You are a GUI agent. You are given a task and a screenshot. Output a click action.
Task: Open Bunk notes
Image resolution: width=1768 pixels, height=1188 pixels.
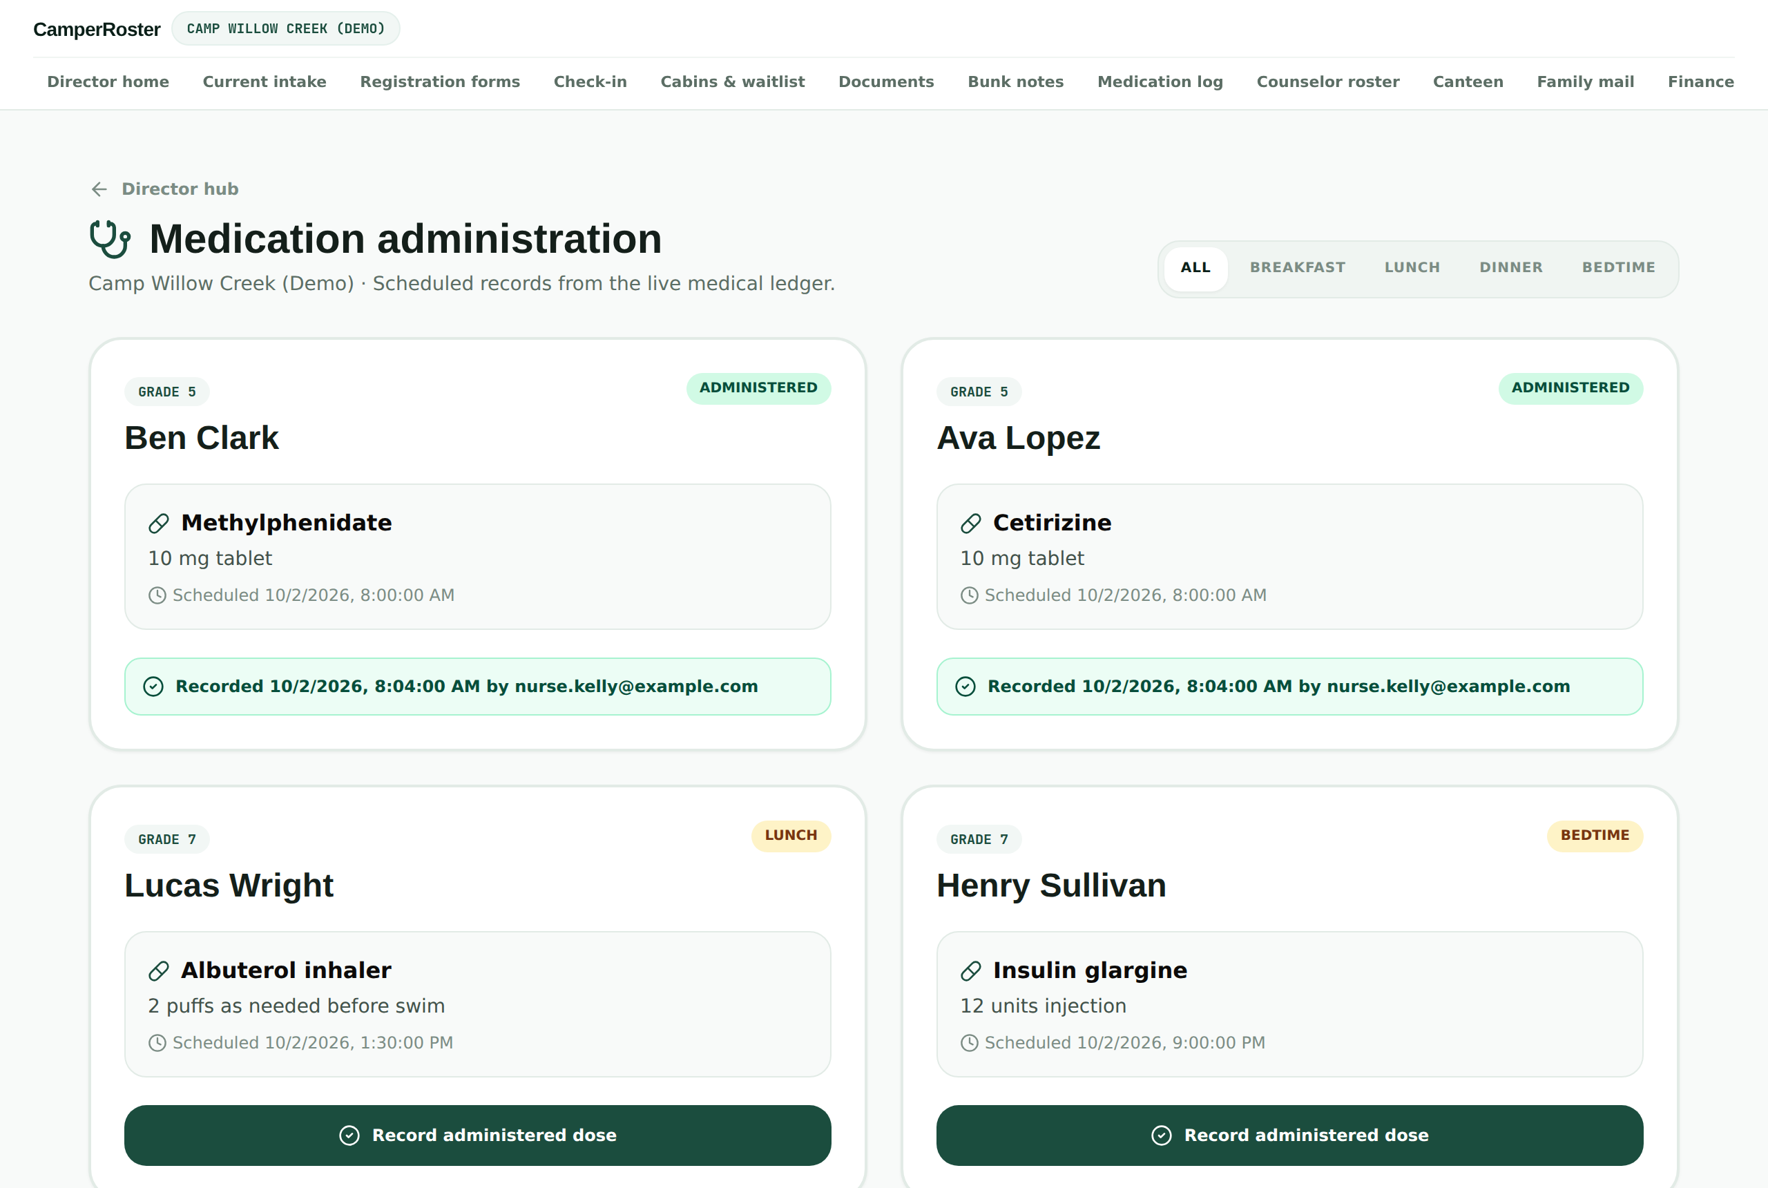(x=1016, y=82)
